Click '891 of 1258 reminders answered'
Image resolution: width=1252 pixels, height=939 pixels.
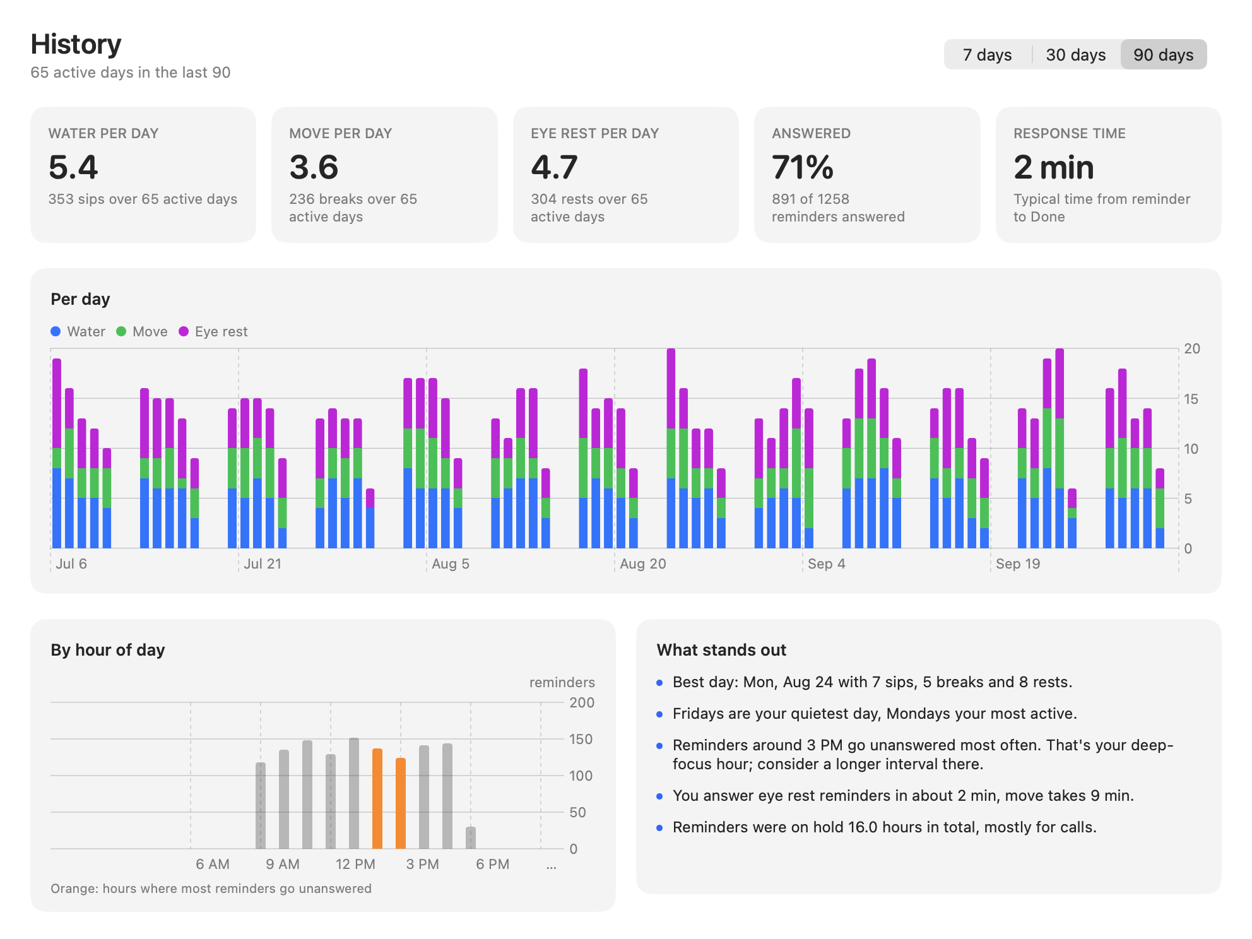point(838,208)
